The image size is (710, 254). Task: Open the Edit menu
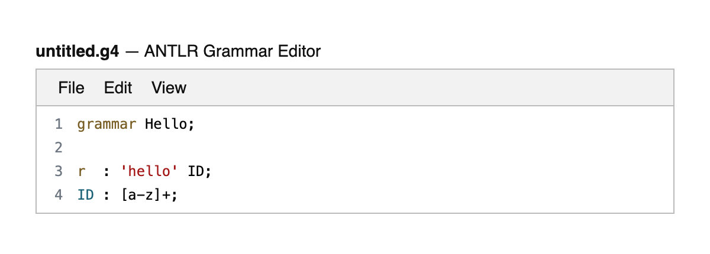118,88
